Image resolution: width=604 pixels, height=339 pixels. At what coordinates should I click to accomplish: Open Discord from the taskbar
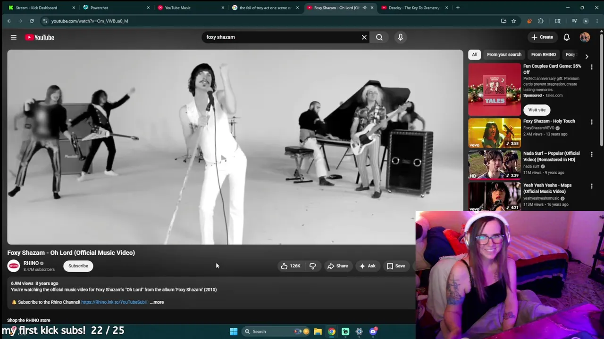(373, 331)
